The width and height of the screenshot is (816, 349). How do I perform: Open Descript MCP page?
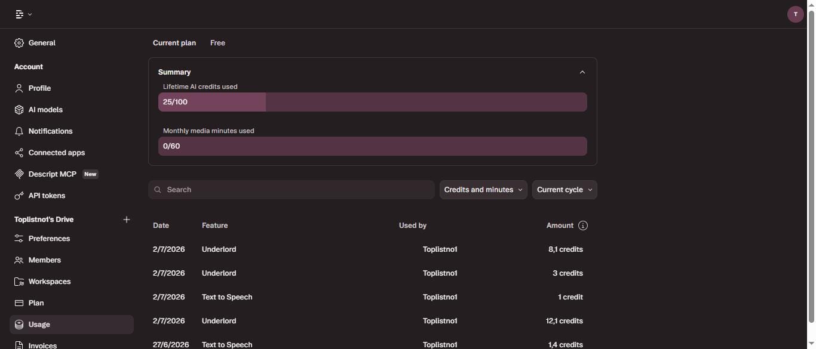pos(72,174)
